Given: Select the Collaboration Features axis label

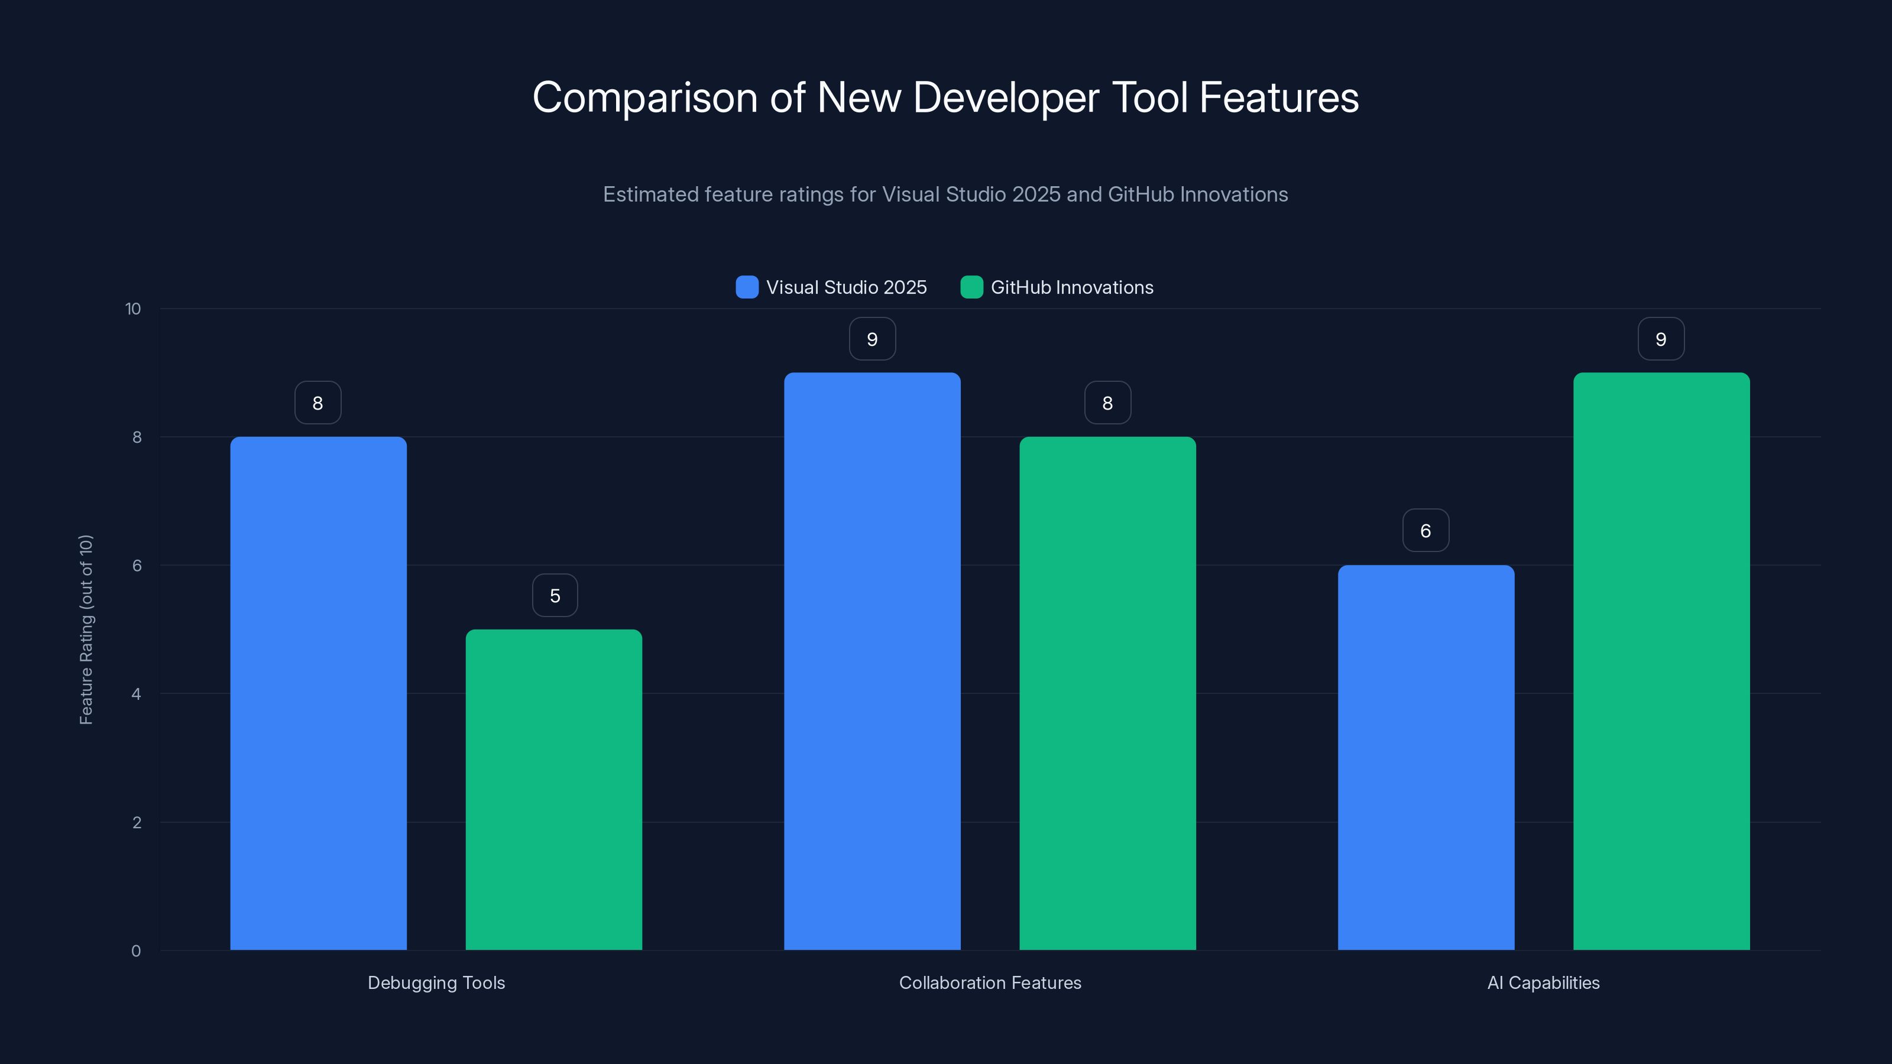Looking at the screenshot, I should point(990,982).
